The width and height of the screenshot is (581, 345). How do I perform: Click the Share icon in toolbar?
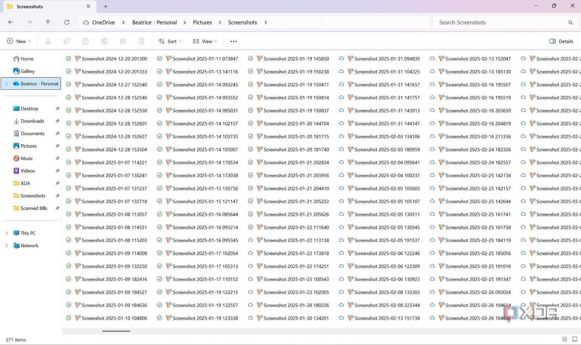123,41
